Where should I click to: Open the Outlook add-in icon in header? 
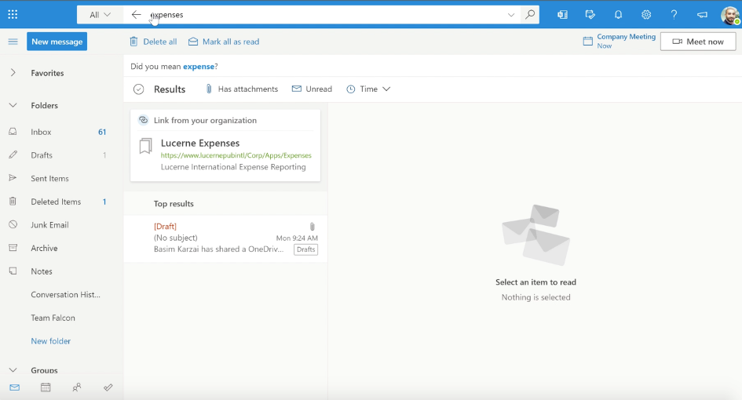coord(562,15)
